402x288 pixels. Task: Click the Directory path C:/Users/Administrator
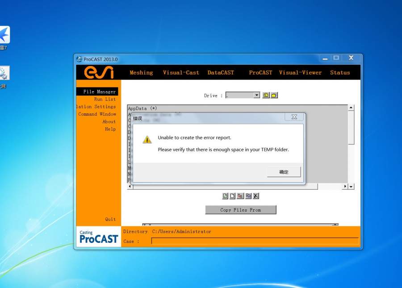181,232
